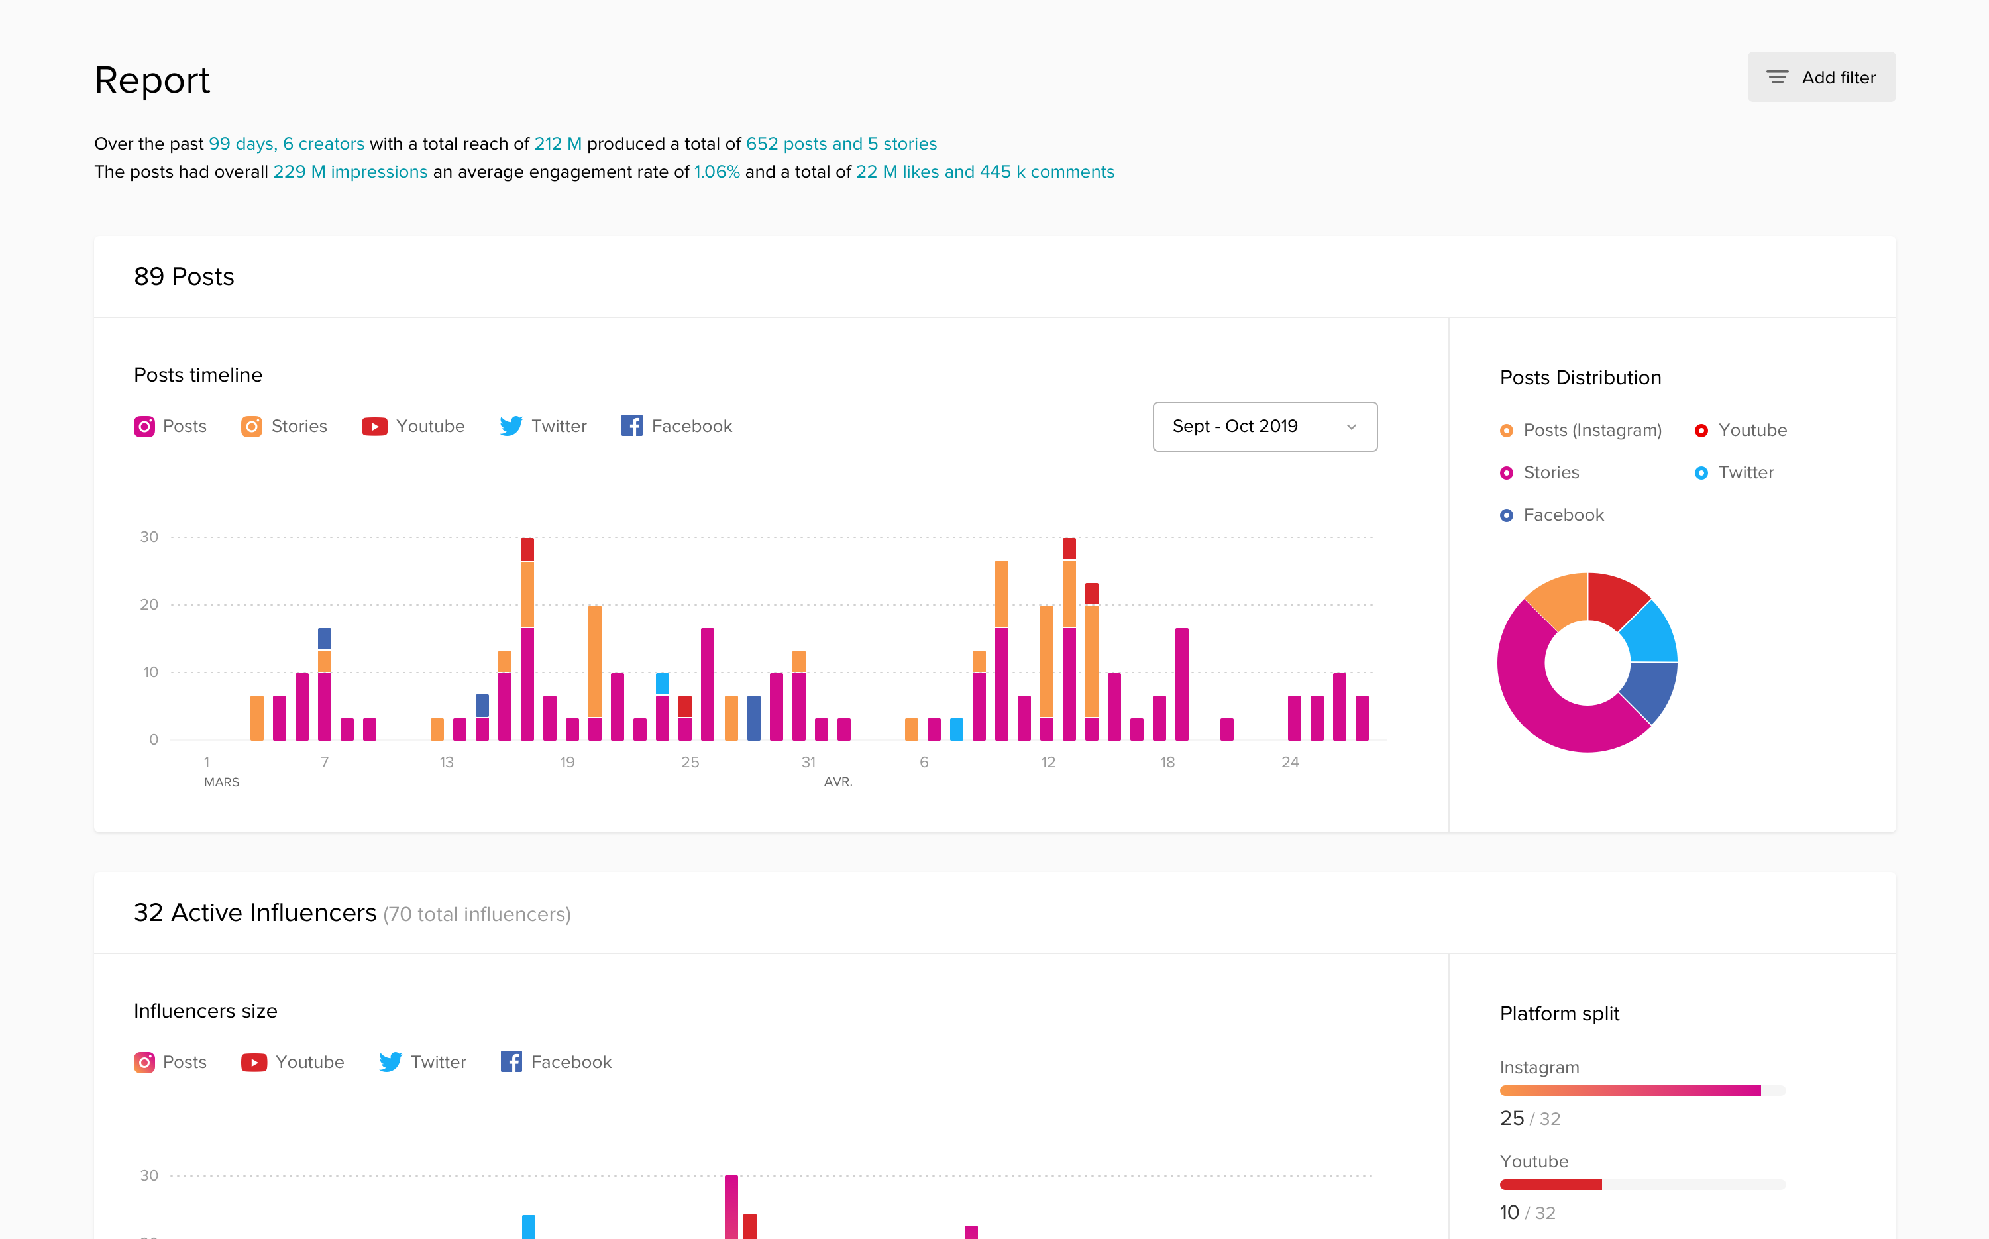
Task: Open the Sept - Oct 2019 date dropdown
Action: coord(1264,426)
